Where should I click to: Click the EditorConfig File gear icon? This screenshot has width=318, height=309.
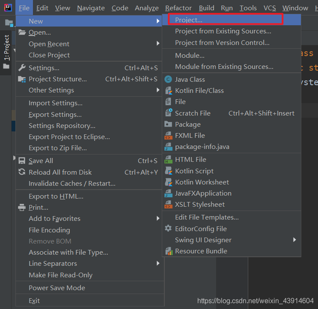[x=168, y=228]
